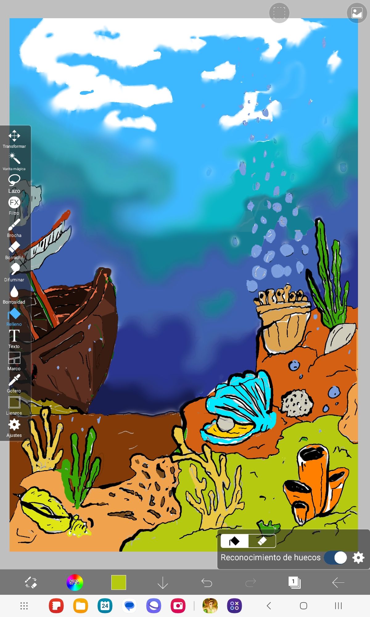The image size is (370, 617).
Task: Open the Android recent apps button
Action: (x=338, y=606)
